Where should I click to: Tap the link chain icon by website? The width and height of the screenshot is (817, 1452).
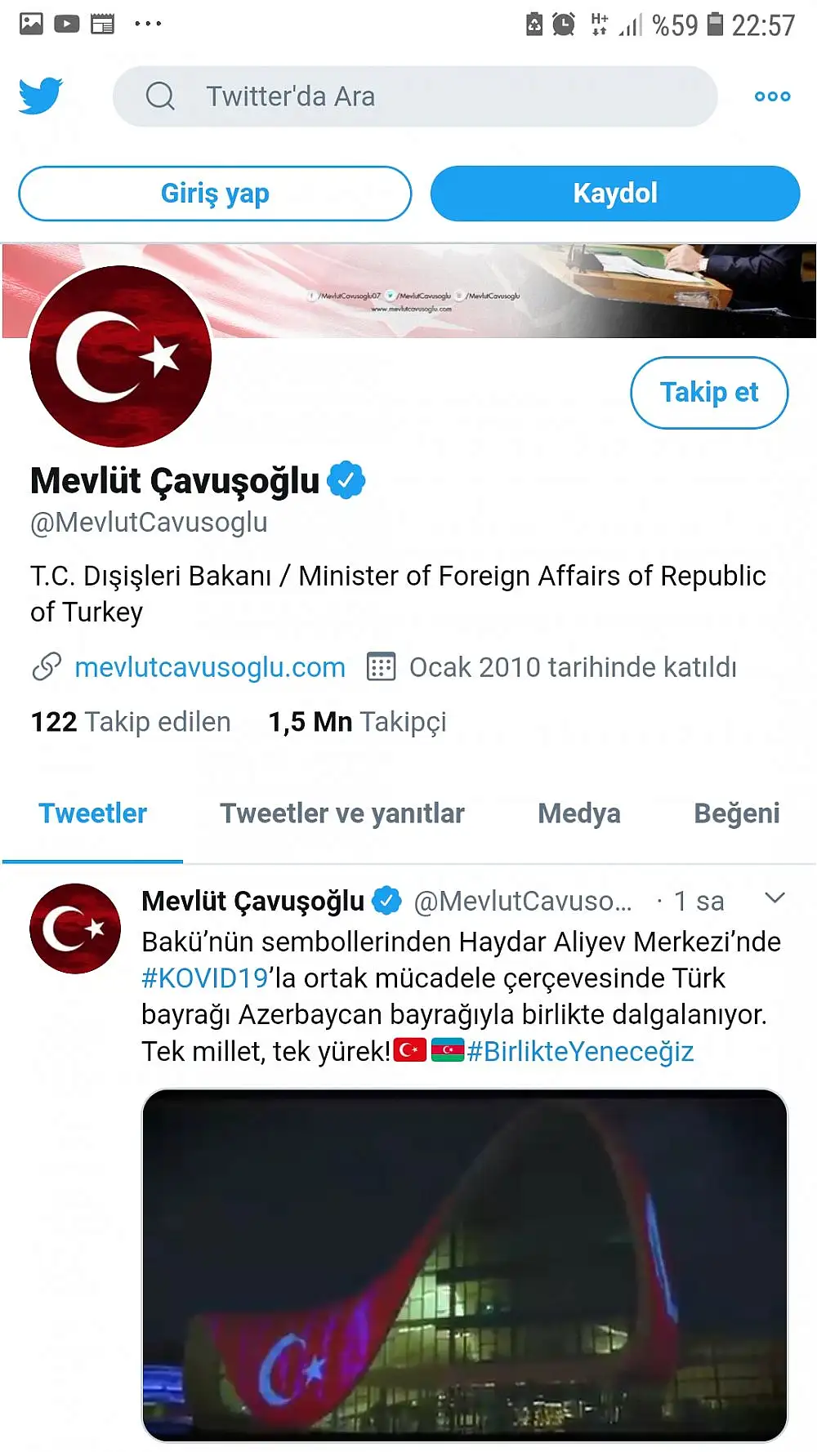point(47,667)
